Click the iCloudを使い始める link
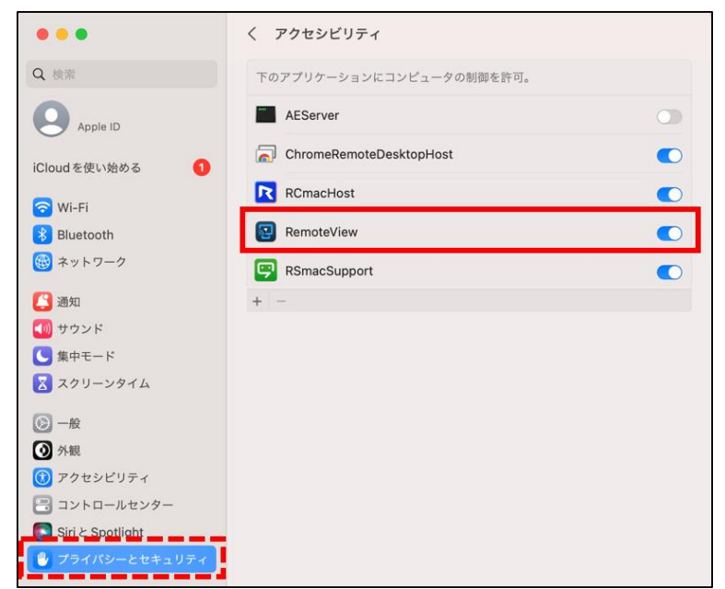 pos(87,168)
